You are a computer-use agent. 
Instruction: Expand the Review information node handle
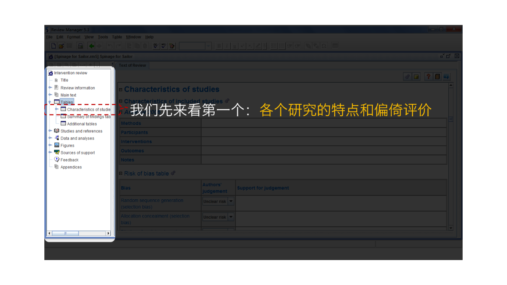(50, 87)
